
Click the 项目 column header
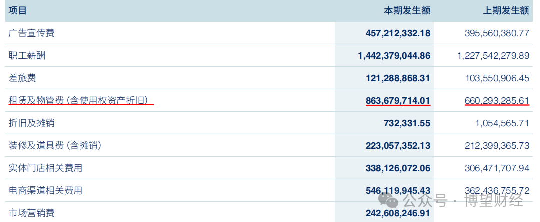tap(18, 11)
